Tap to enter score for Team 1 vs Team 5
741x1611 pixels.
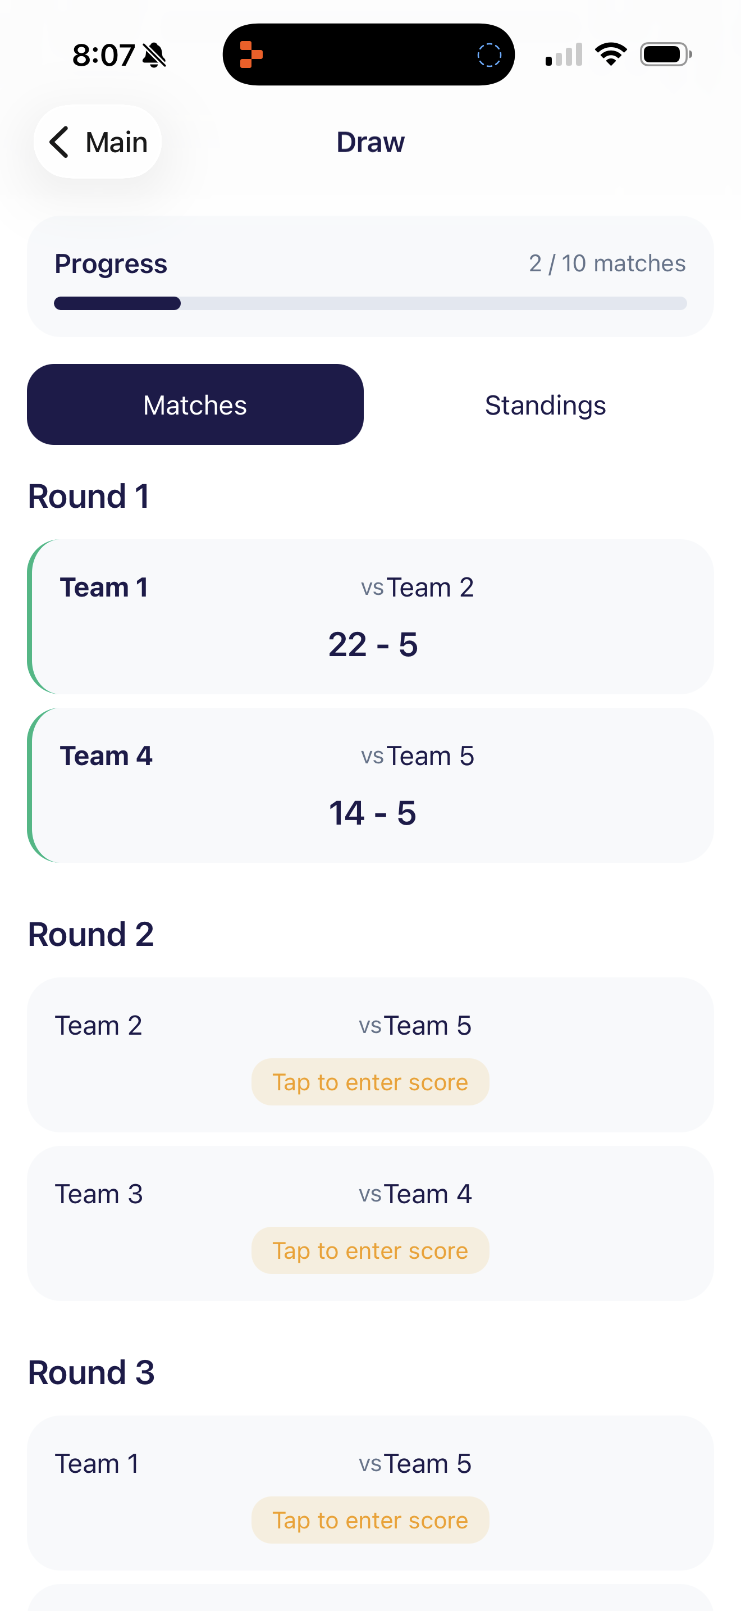[x=370, y=1519]
